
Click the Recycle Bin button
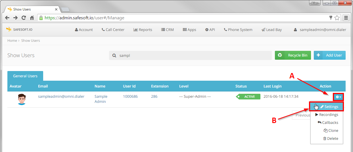click(293, 55)
